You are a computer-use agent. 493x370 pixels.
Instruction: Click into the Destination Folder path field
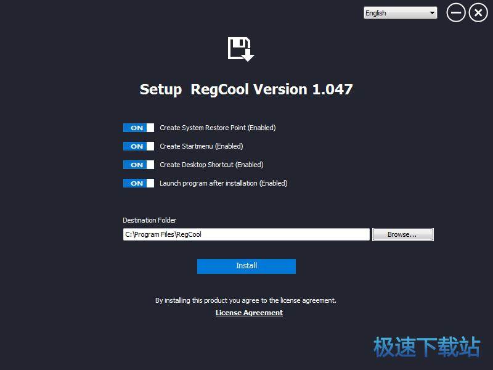pos(246,234)
